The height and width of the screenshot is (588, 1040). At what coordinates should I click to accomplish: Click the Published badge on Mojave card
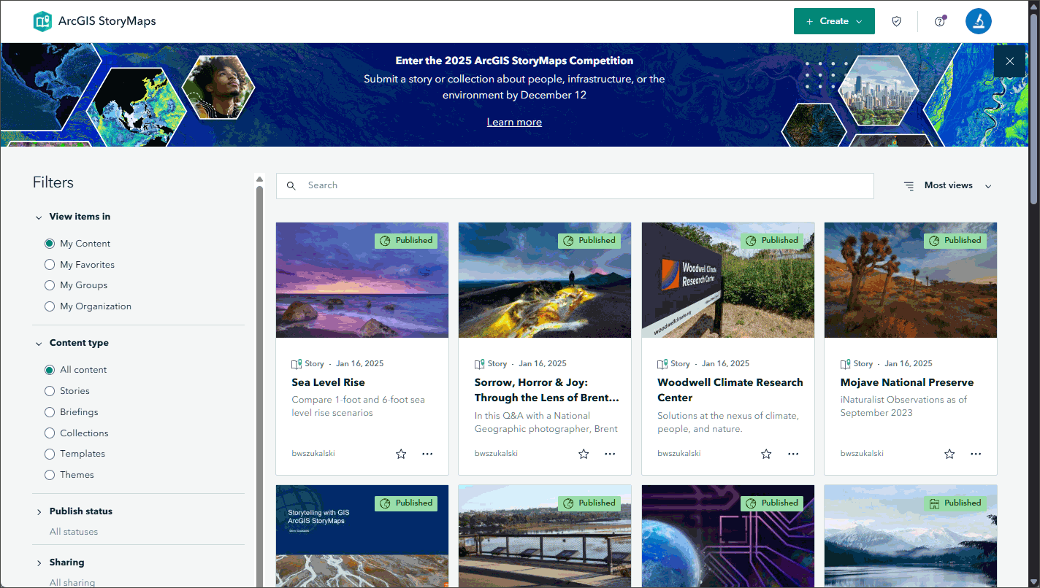[955, 240]
